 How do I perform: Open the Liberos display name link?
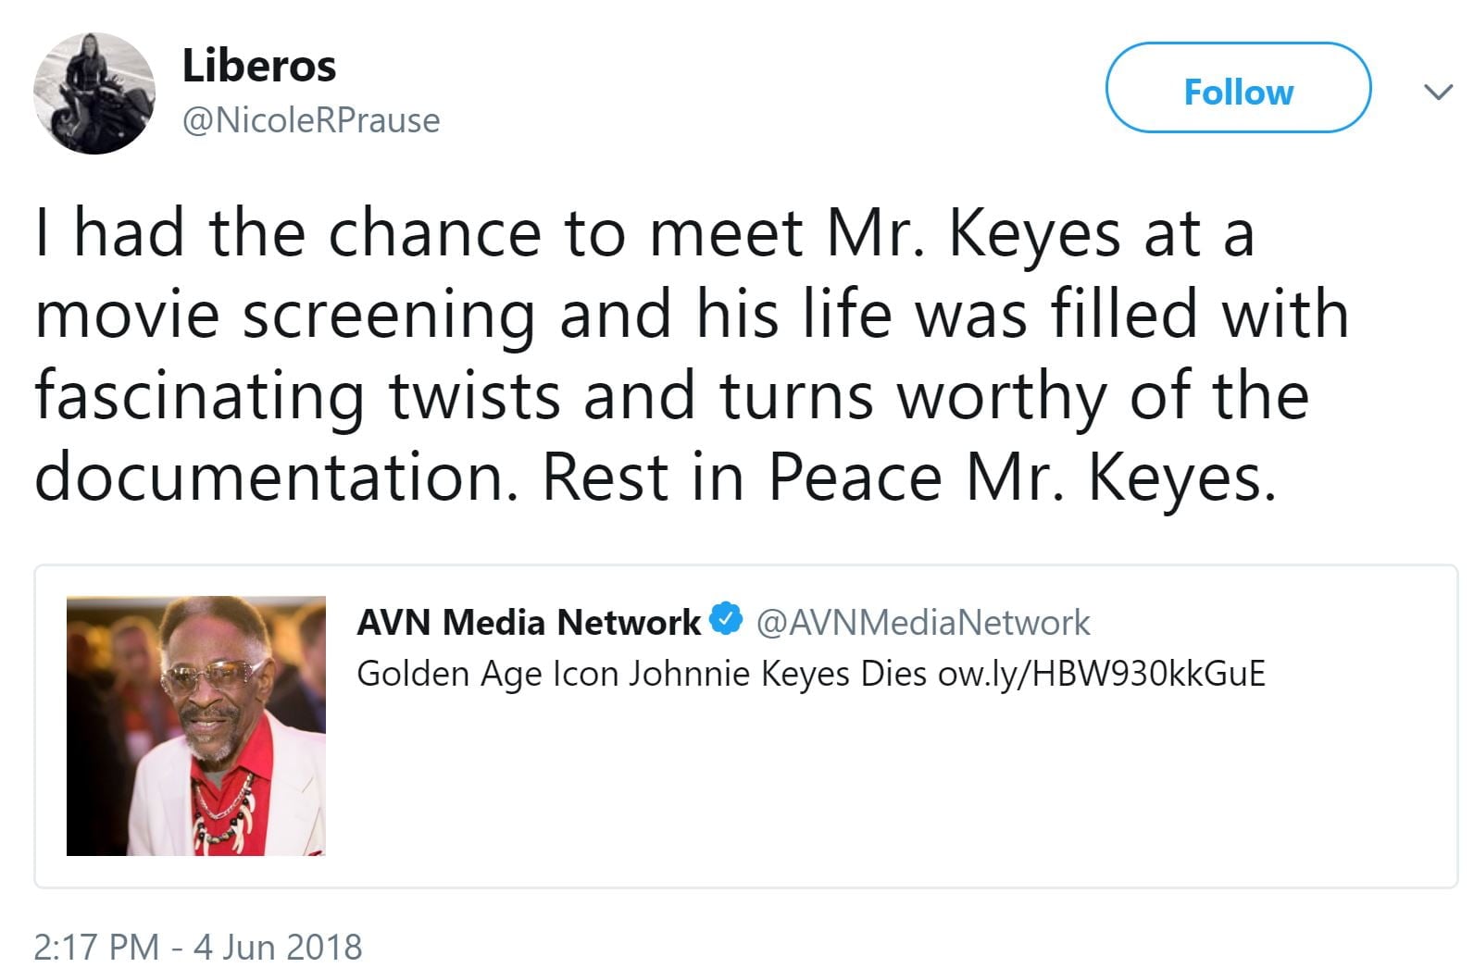point(258,66)
